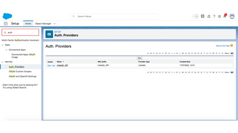Open the App Launcher grid icon
The image size is (238, 133).
tap(6, 24)
